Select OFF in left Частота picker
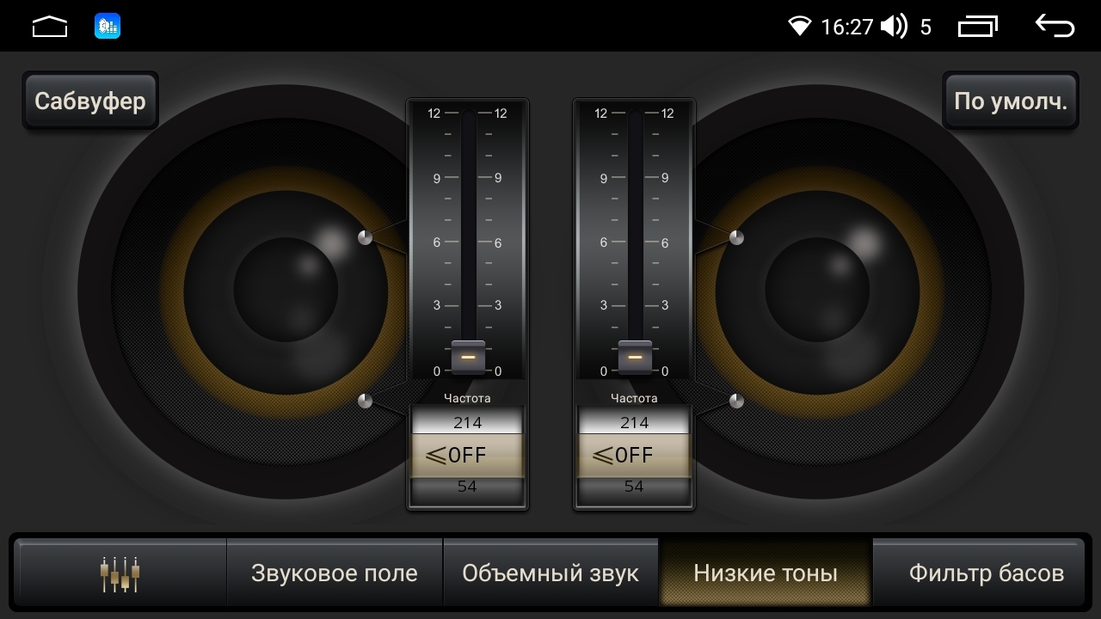The image size is (1101, 619). (x=467, y=455)
